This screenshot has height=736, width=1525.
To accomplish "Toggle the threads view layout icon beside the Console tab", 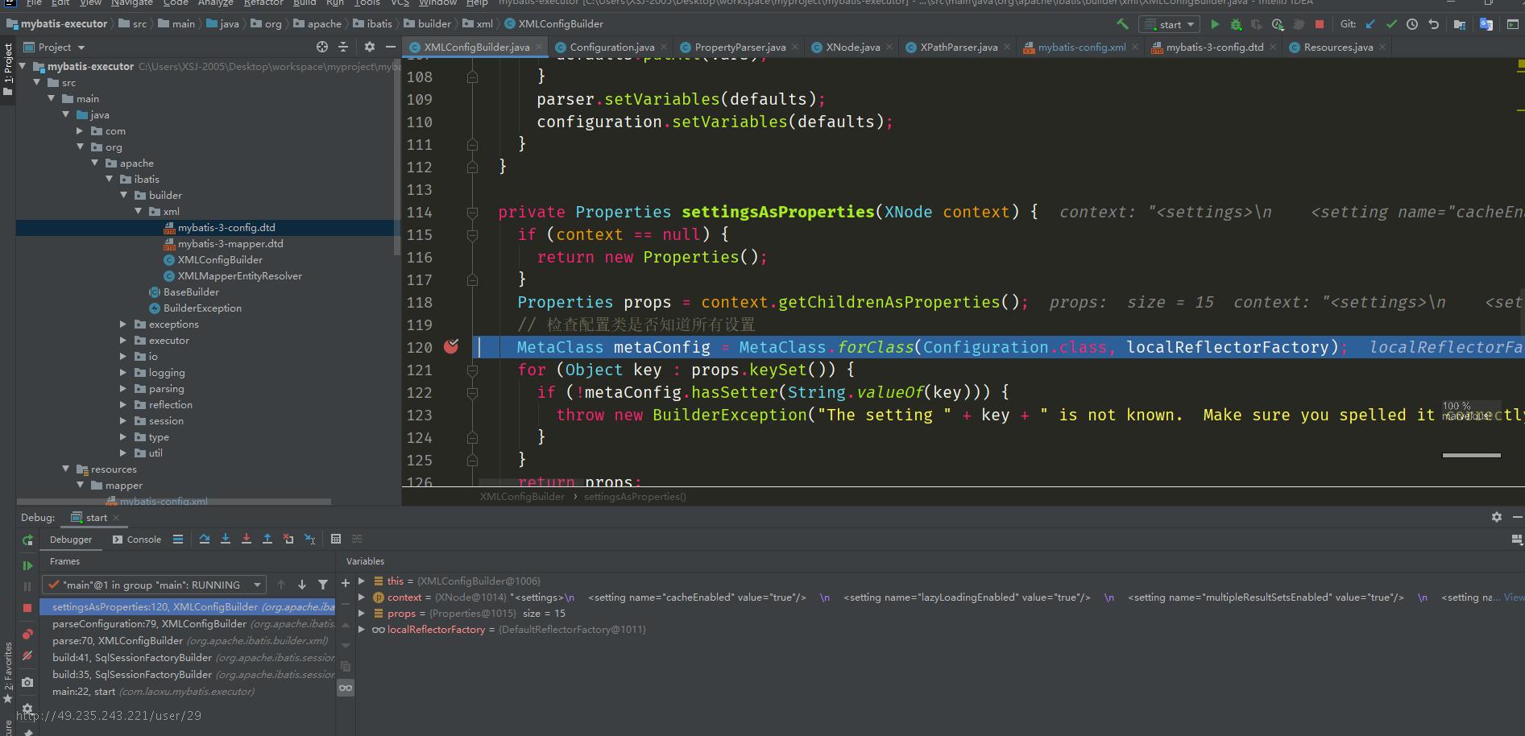I will pos(178,539).
